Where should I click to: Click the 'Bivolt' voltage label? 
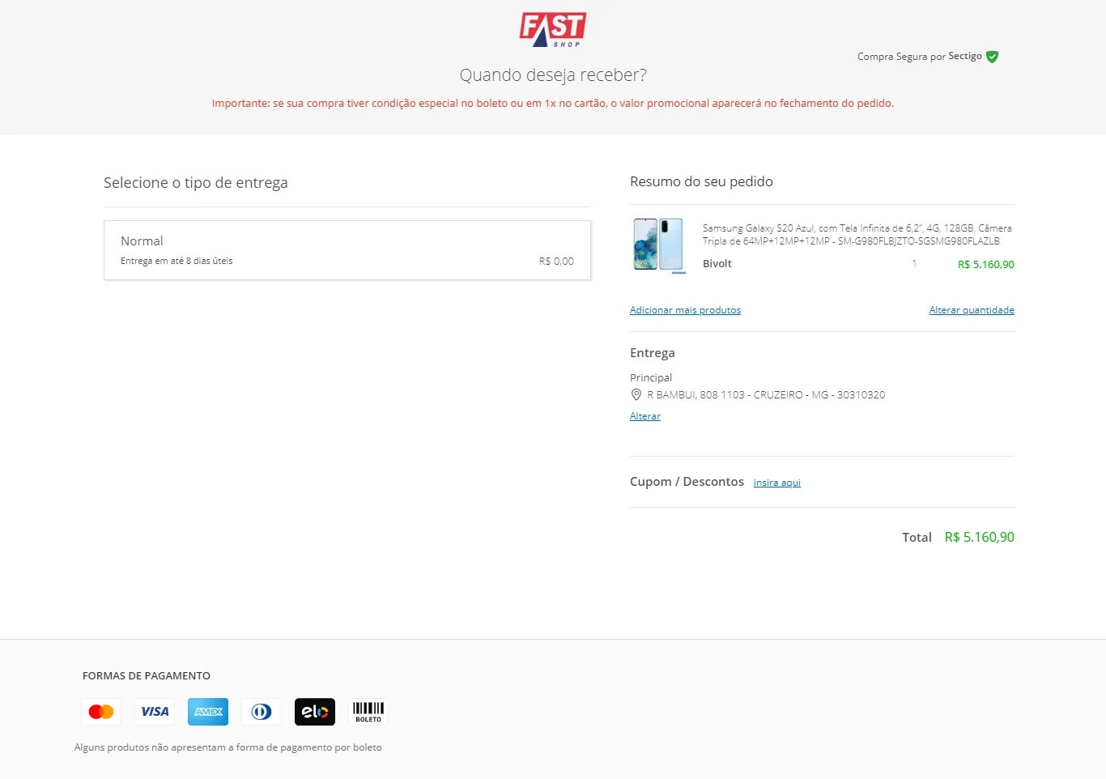pos(717,264)
